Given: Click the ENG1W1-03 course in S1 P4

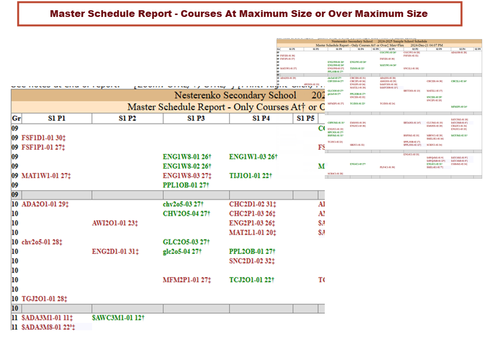Looking at the screenshot, I should [x=253, y=156].
